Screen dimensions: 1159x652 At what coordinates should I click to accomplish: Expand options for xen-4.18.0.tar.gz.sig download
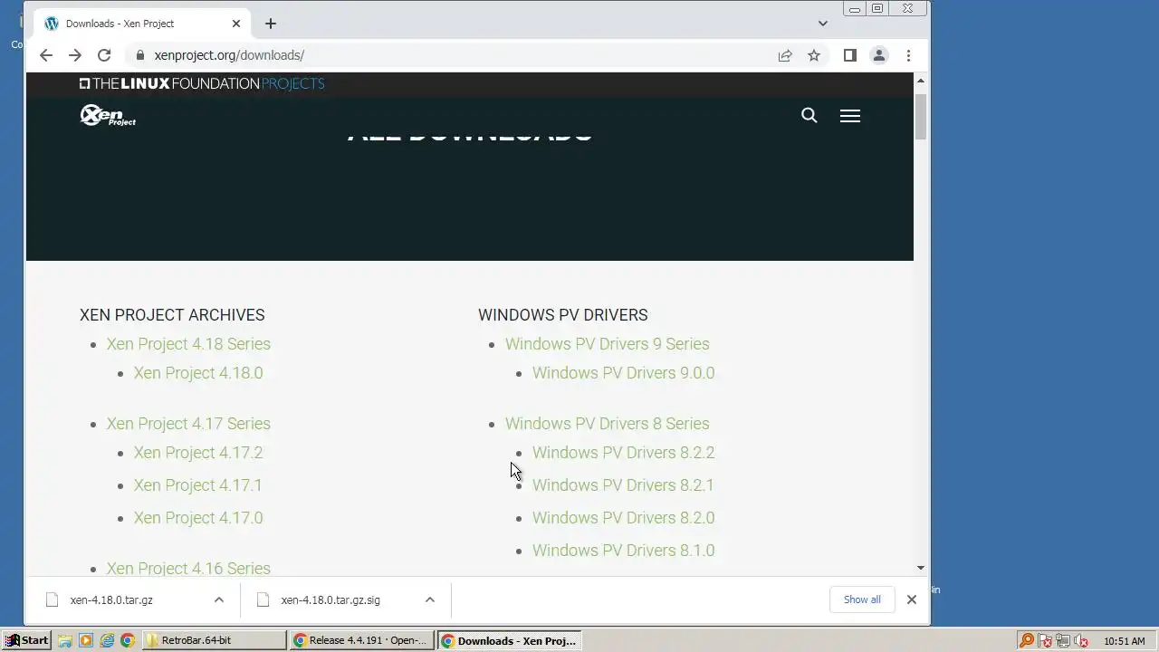[x=430, y=599]
